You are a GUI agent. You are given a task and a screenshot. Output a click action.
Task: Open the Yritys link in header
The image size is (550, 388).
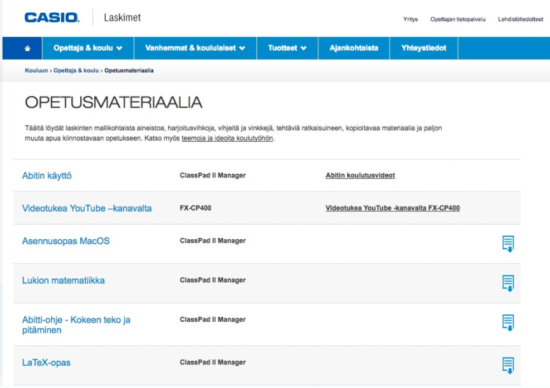[411, 19]
